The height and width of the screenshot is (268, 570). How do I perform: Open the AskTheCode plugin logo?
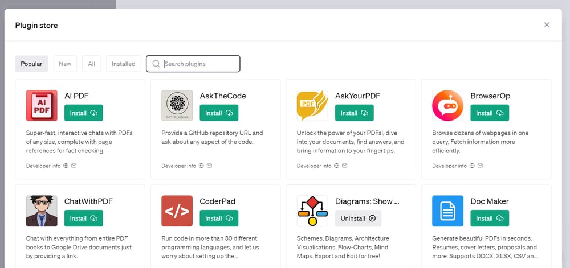tap(177, 105)
